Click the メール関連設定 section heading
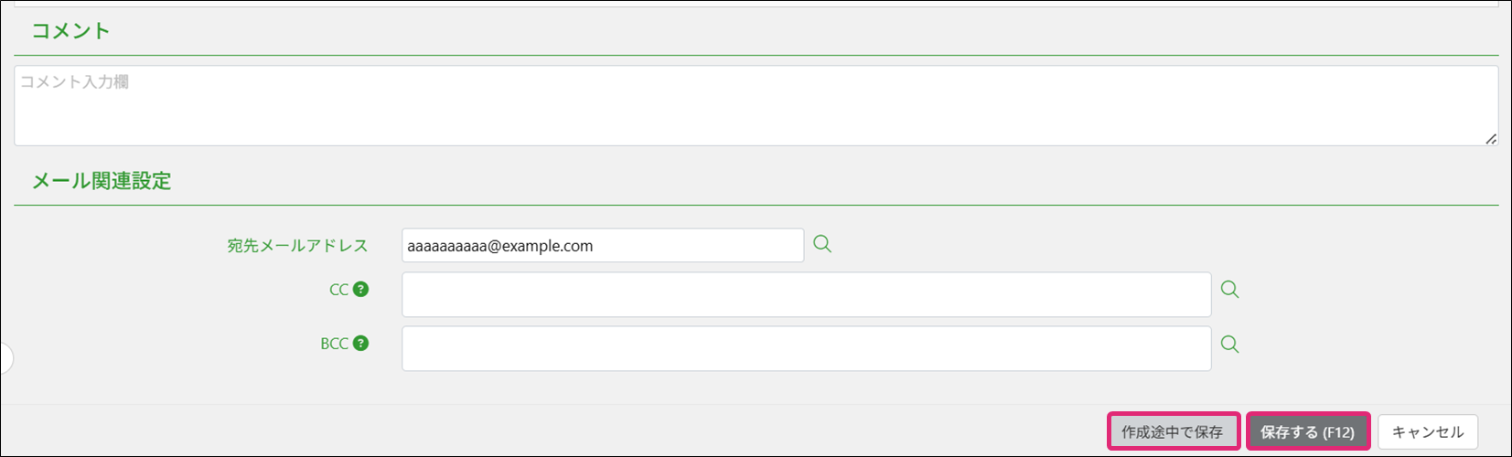Viewport: 1512px width, 457px height. point(102,181)
